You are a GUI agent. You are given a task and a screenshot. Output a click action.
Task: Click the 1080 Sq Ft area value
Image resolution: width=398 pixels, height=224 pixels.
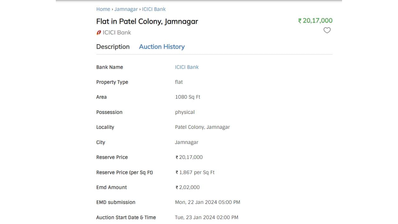click(x=187, y=97)
